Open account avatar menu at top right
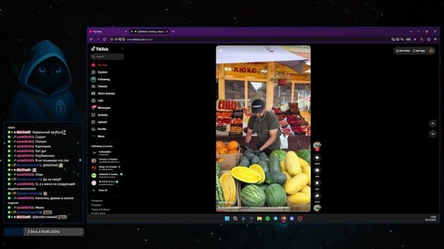The image size is (444, 249). [432, 50]
